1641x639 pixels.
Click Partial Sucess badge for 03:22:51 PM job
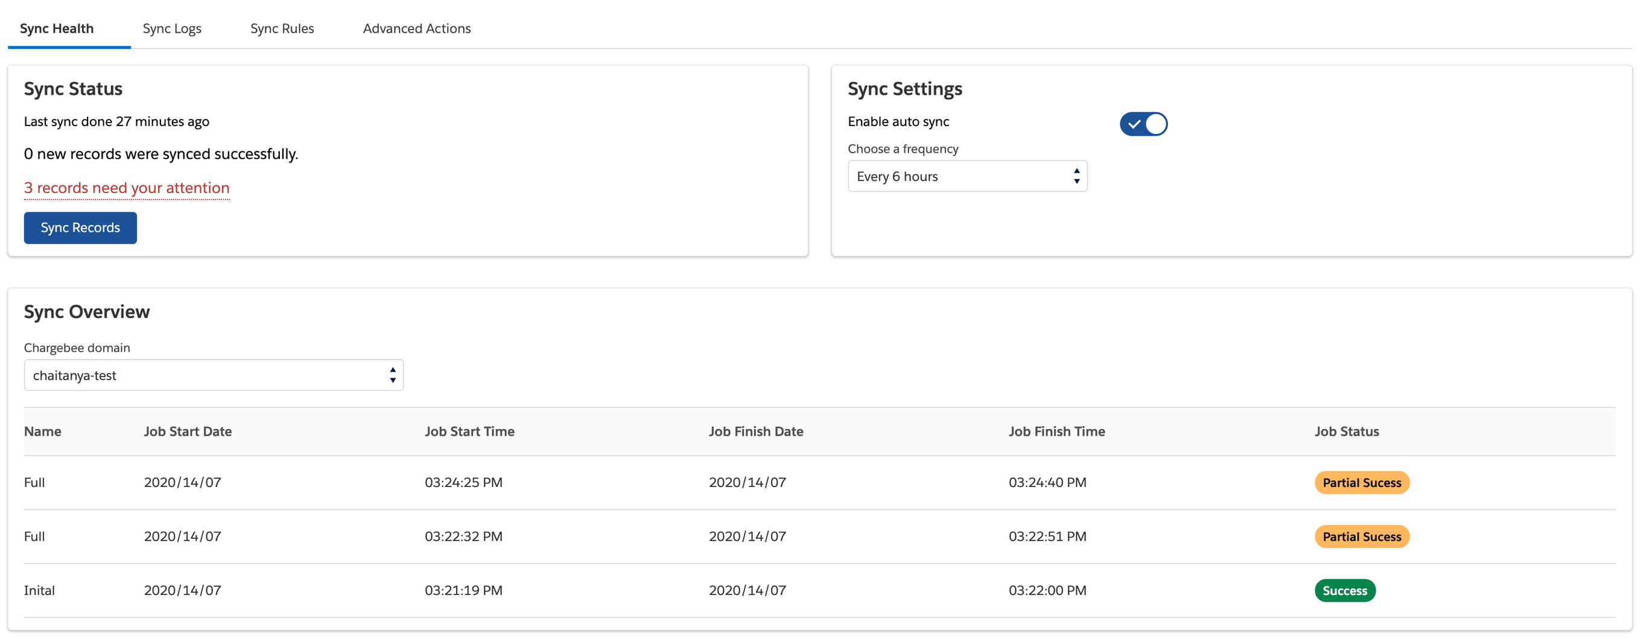click(1361, 537)
